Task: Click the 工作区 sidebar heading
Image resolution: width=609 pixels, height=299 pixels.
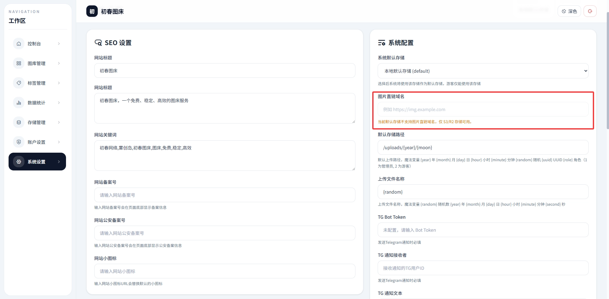Action: 17,21
